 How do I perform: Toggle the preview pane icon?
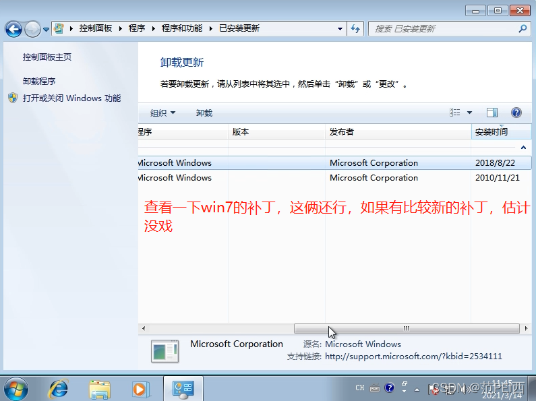tap(492, 113)
